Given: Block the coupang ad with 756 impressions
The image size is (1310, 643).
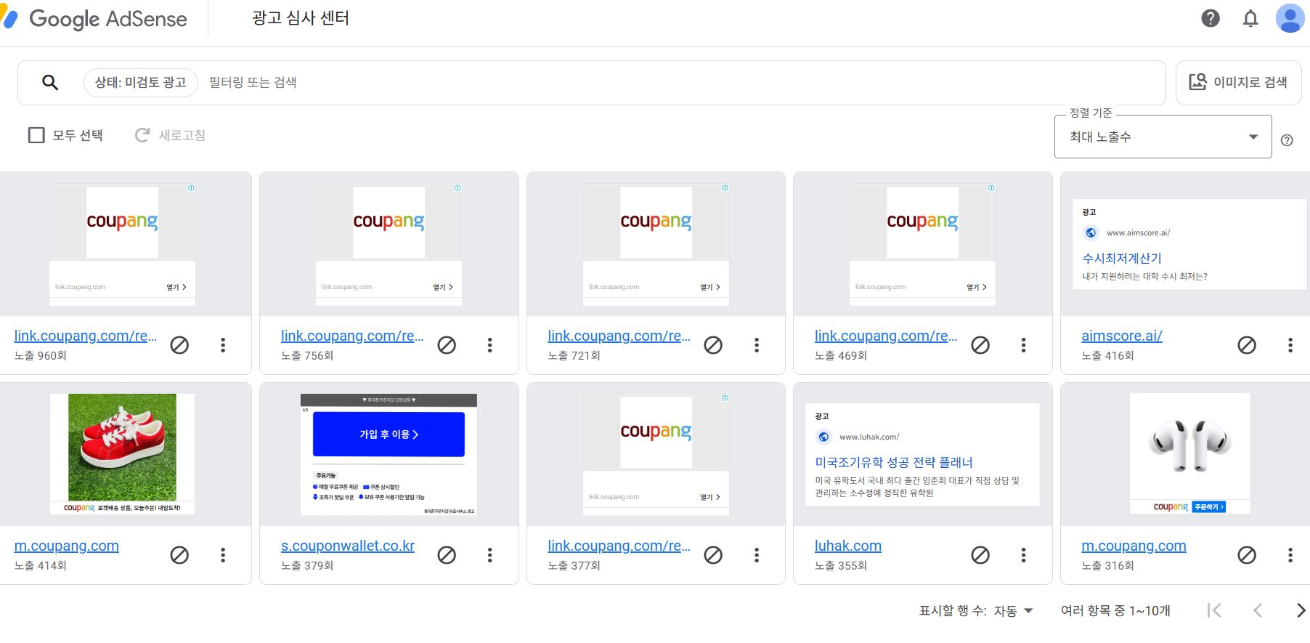Looking at the screenshot, I should coord(447,345).
